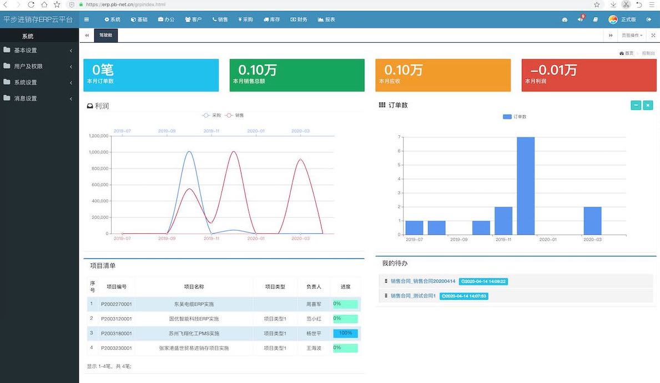Toggle the hamburger sidebar menu icon

(87, 19)
